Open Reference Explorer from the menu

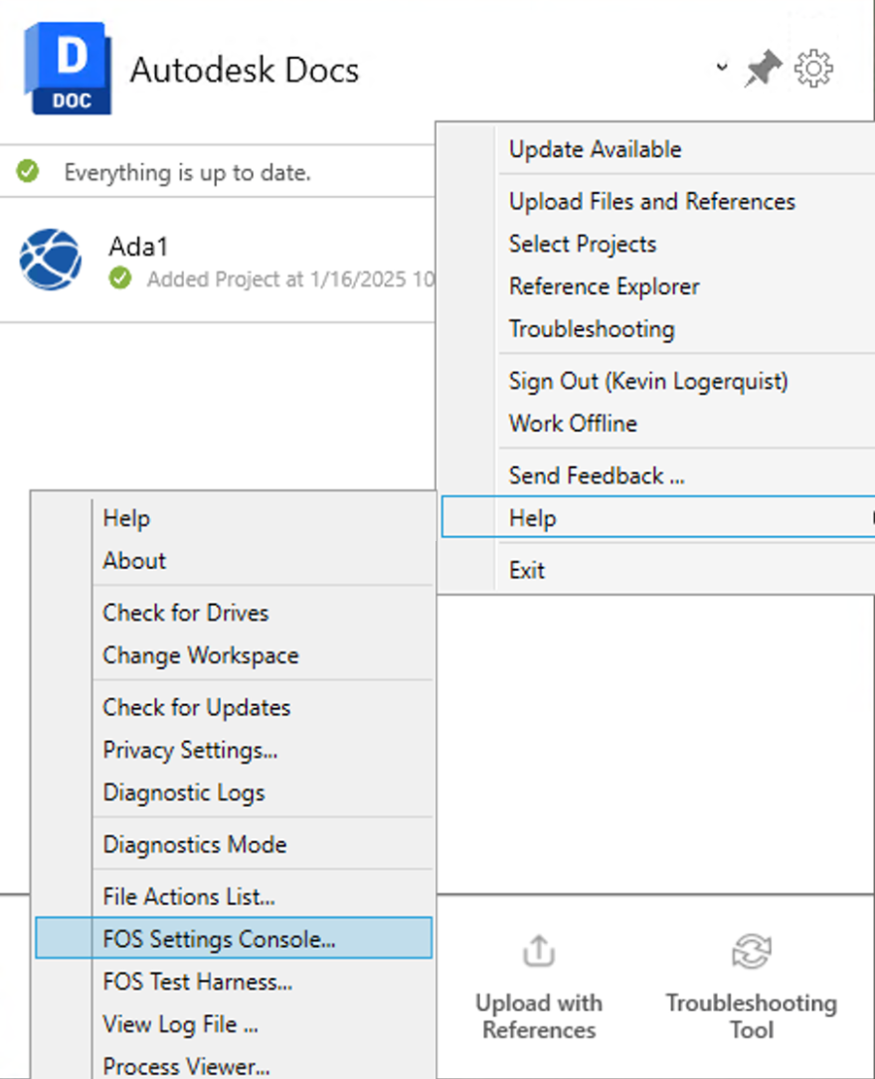[604, 286]
